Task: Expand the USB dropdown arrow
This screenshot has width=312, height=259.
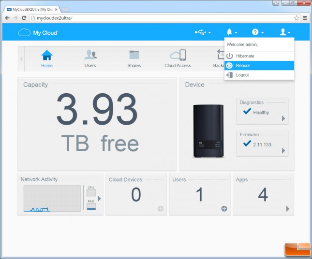Action: click(x=209, y=32)
